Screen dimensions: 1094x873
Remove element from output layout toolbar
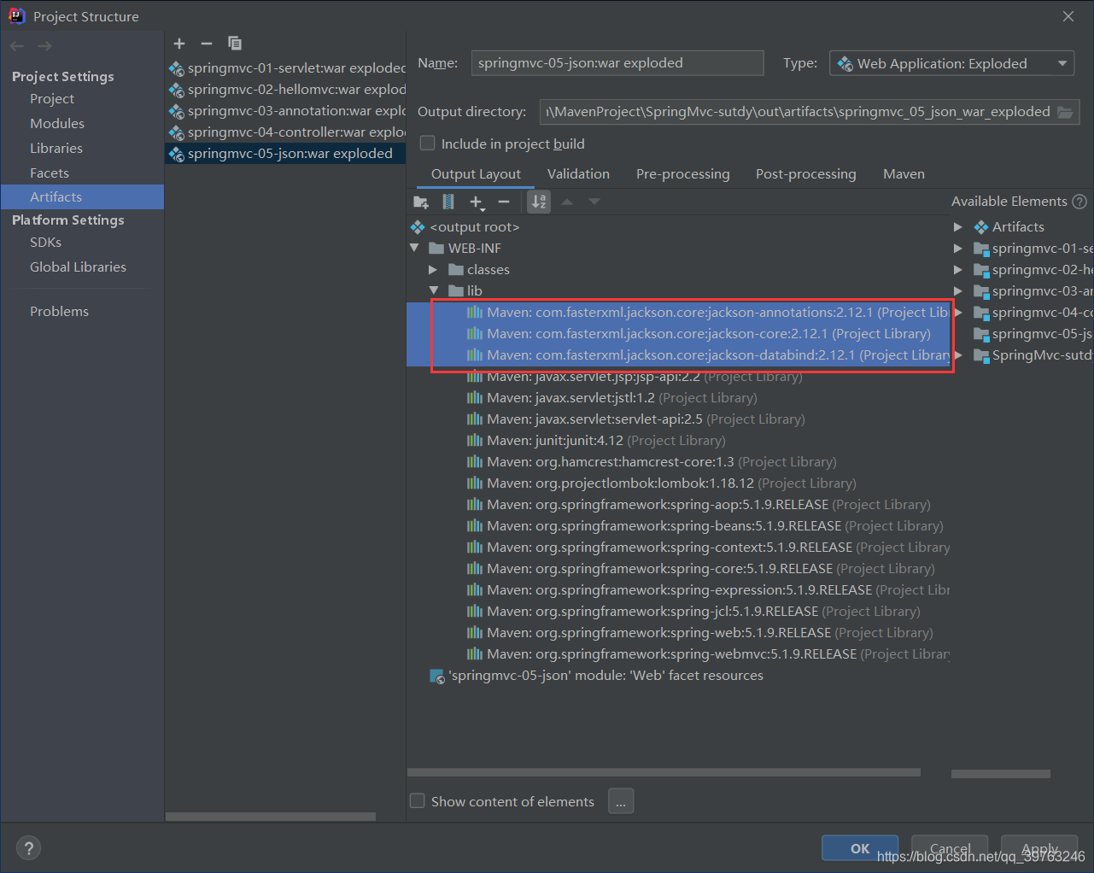pyautogui.click(x=504, y=202)
